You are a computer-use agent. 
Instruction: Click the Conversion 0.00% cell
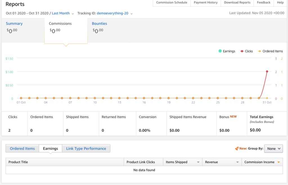click(x=151, y=124)
